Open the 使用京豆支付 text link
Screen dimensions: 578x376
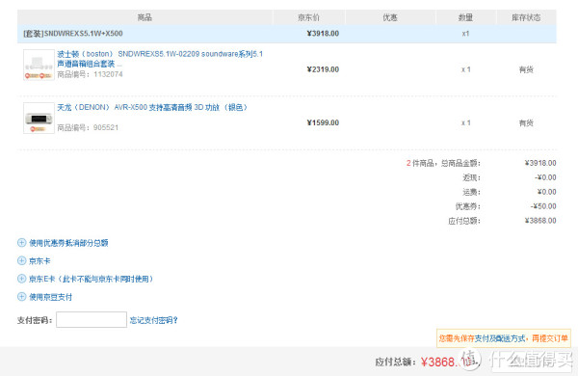coord(50,297)
